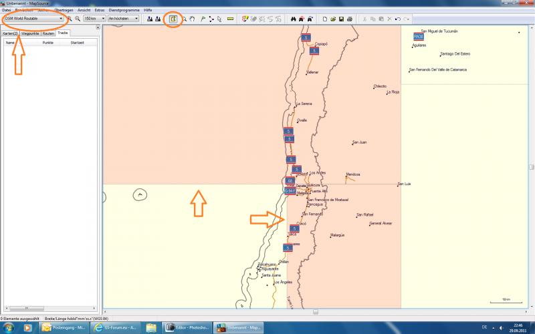Click the Find places binoculars icon

click(x=292, y=19)
